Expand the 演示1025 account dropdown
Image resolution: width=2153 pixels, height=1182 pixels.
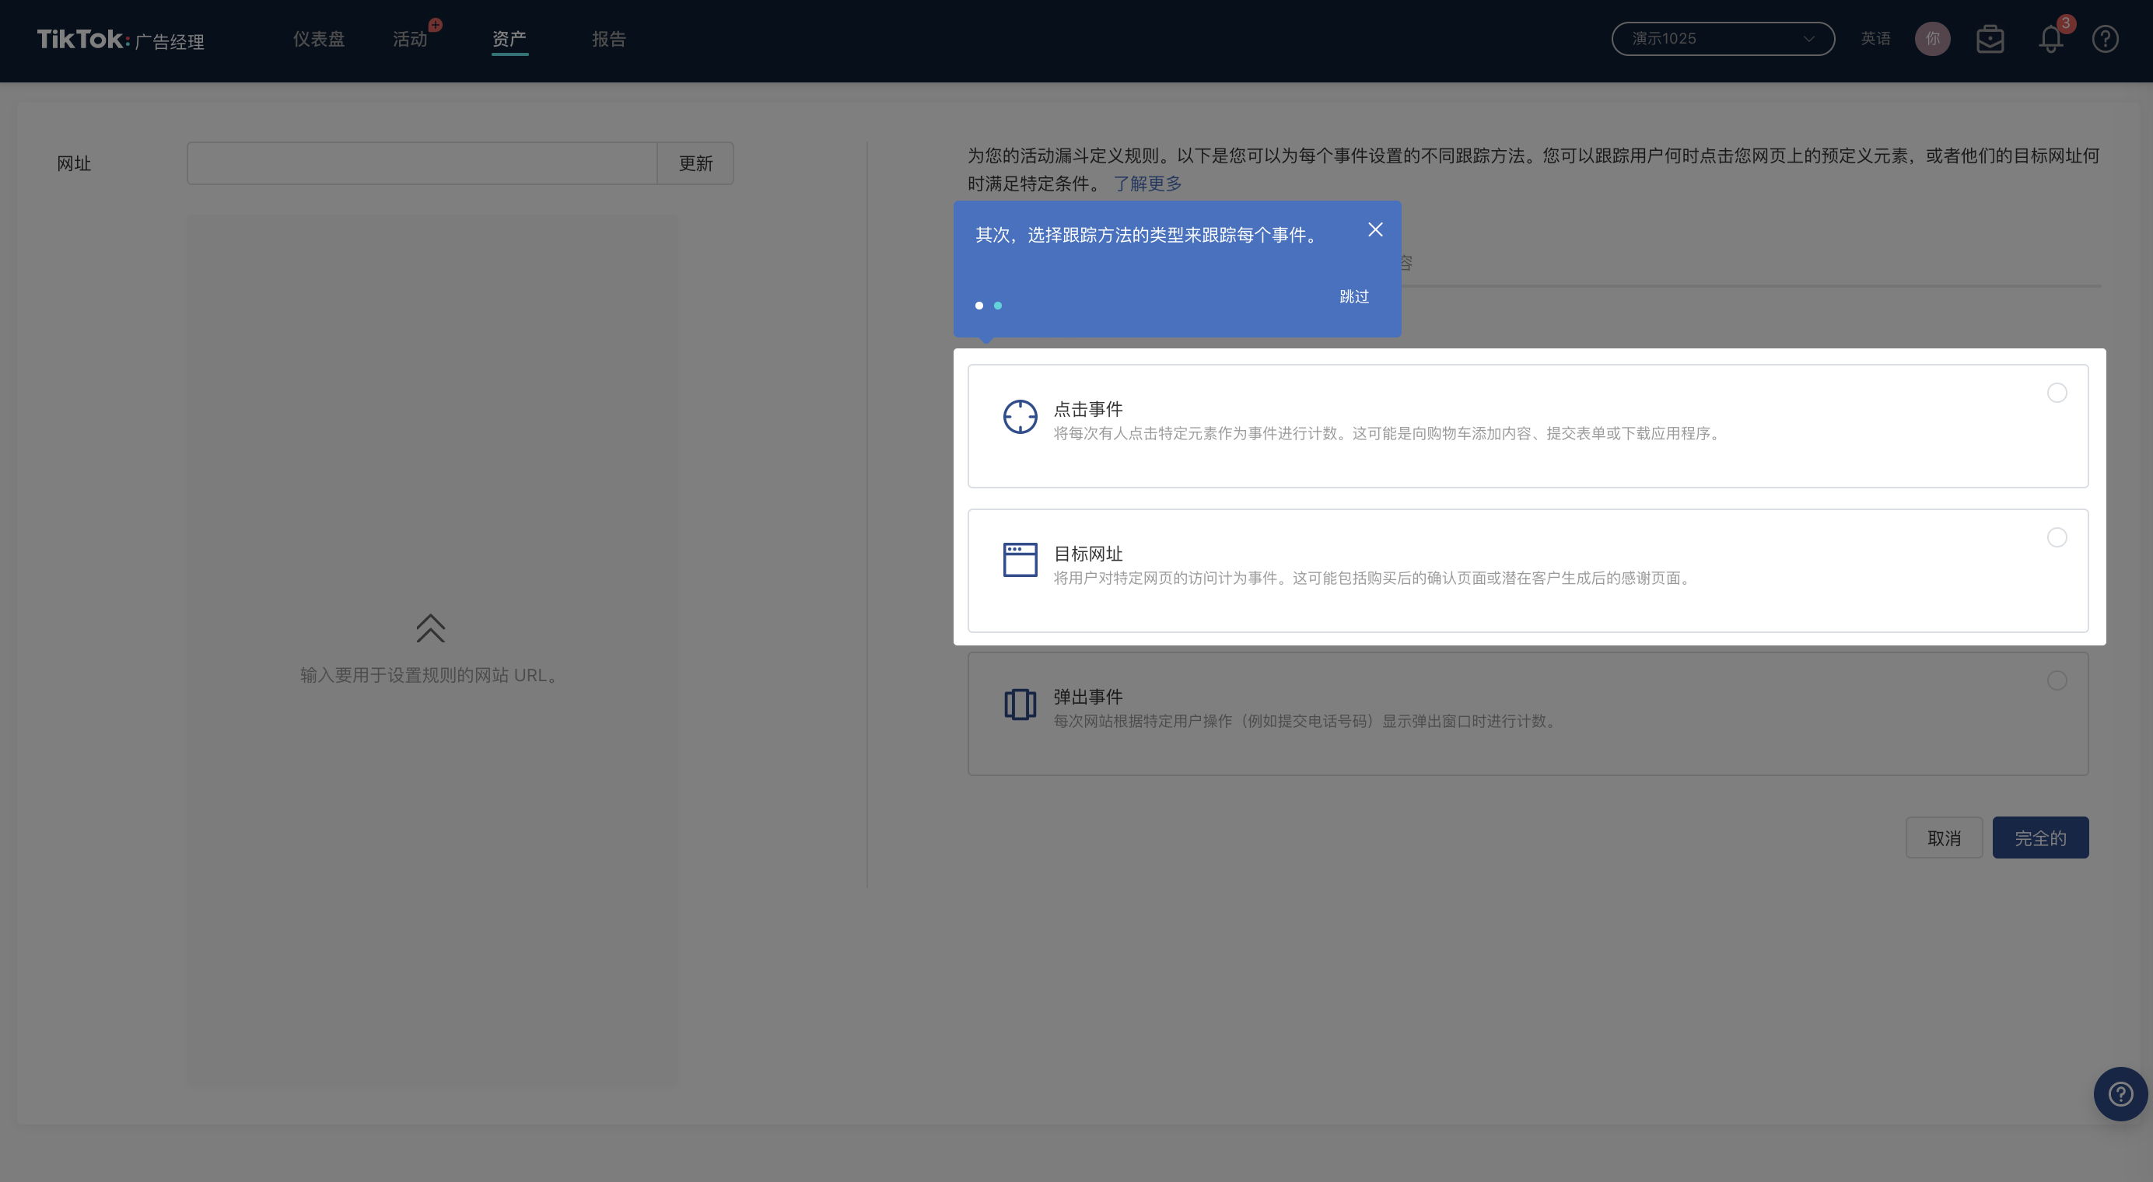point(1722,39)
